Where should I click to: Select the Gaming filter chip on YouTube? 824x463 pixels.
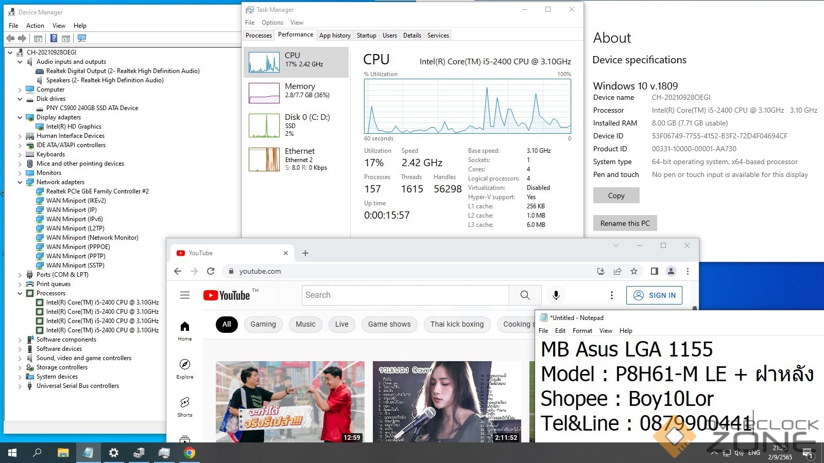click(263, 324)
